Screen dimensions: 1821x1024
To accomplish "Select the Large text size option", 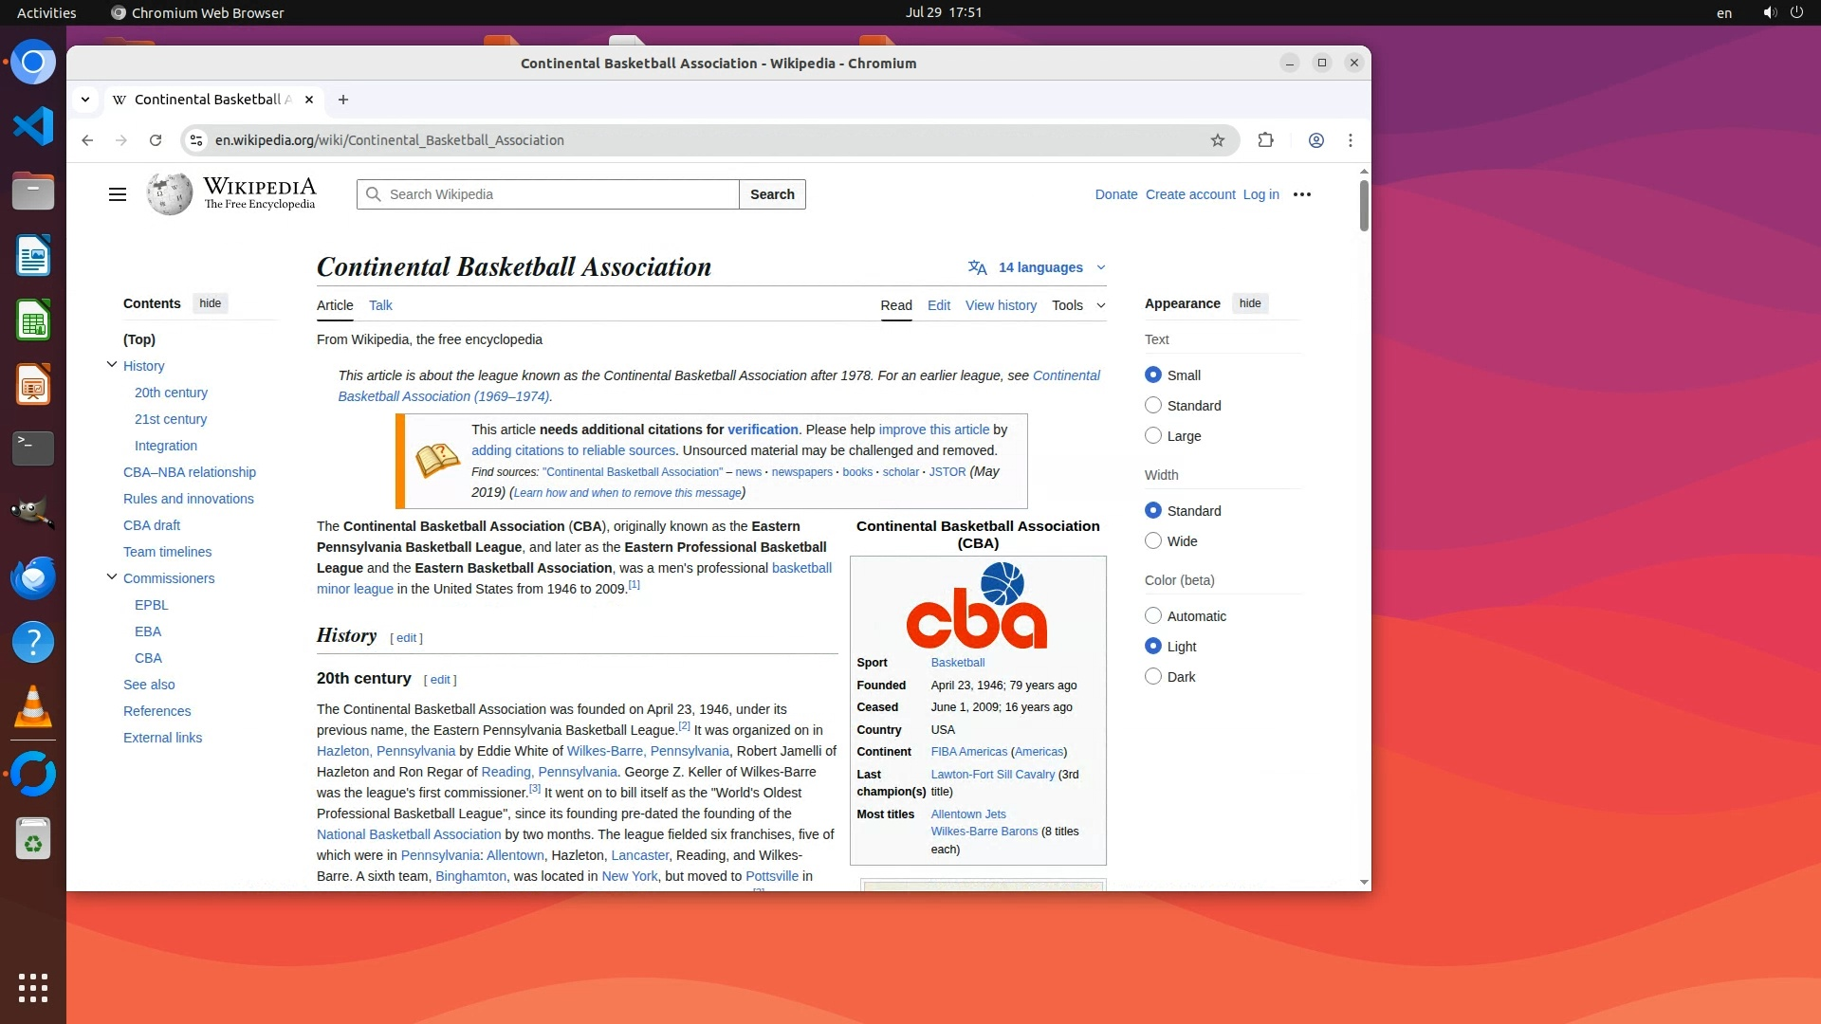I will pyautogui.click(x=1153, y=436).
